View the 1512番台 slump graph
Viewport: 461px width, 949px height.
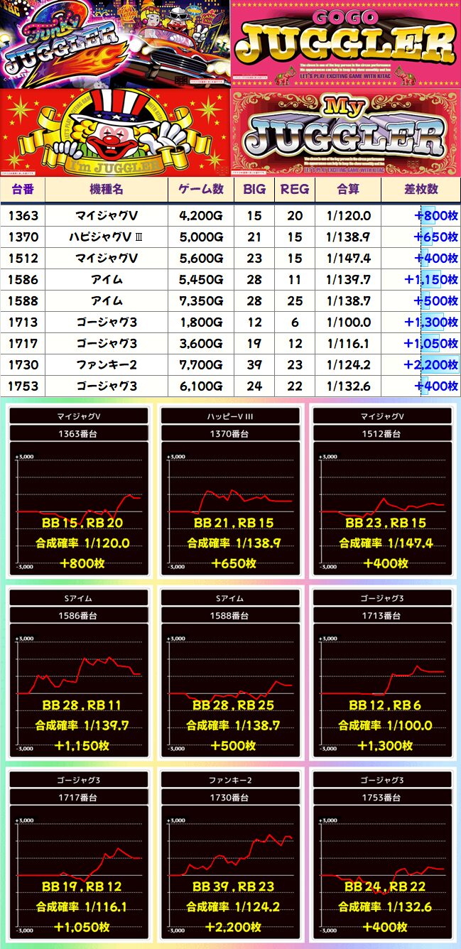(382, 492)
